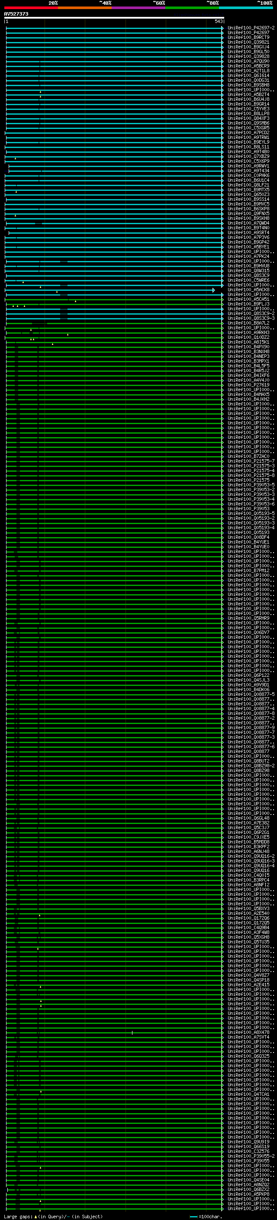The width and height of the screenshot is (277, 1220).
Task: Select the UniRef100_A8I5K1 label
Action: (248, 342)
